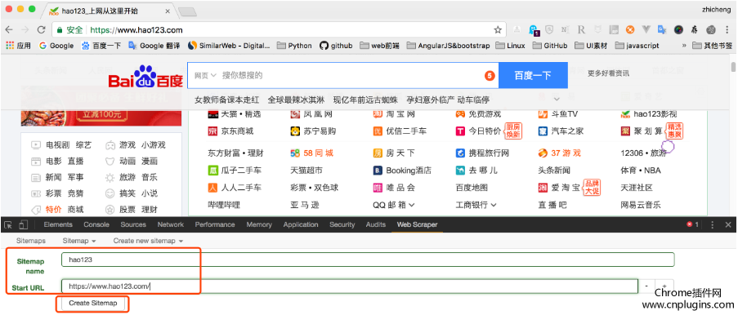Open the orange circular extension icon
The image size is (738, 315).
630,29
